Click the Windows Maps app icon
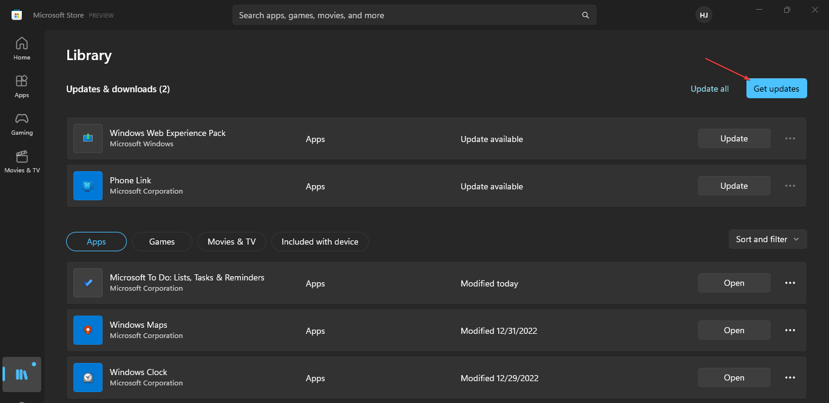This screenshot has width=829, height=403. (x=87, y=330)
